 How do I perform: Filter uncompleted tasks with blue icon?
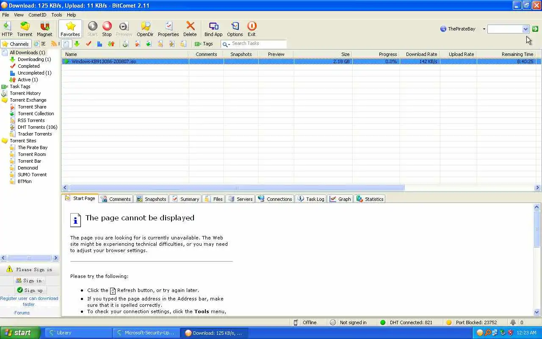coord(100,44)
